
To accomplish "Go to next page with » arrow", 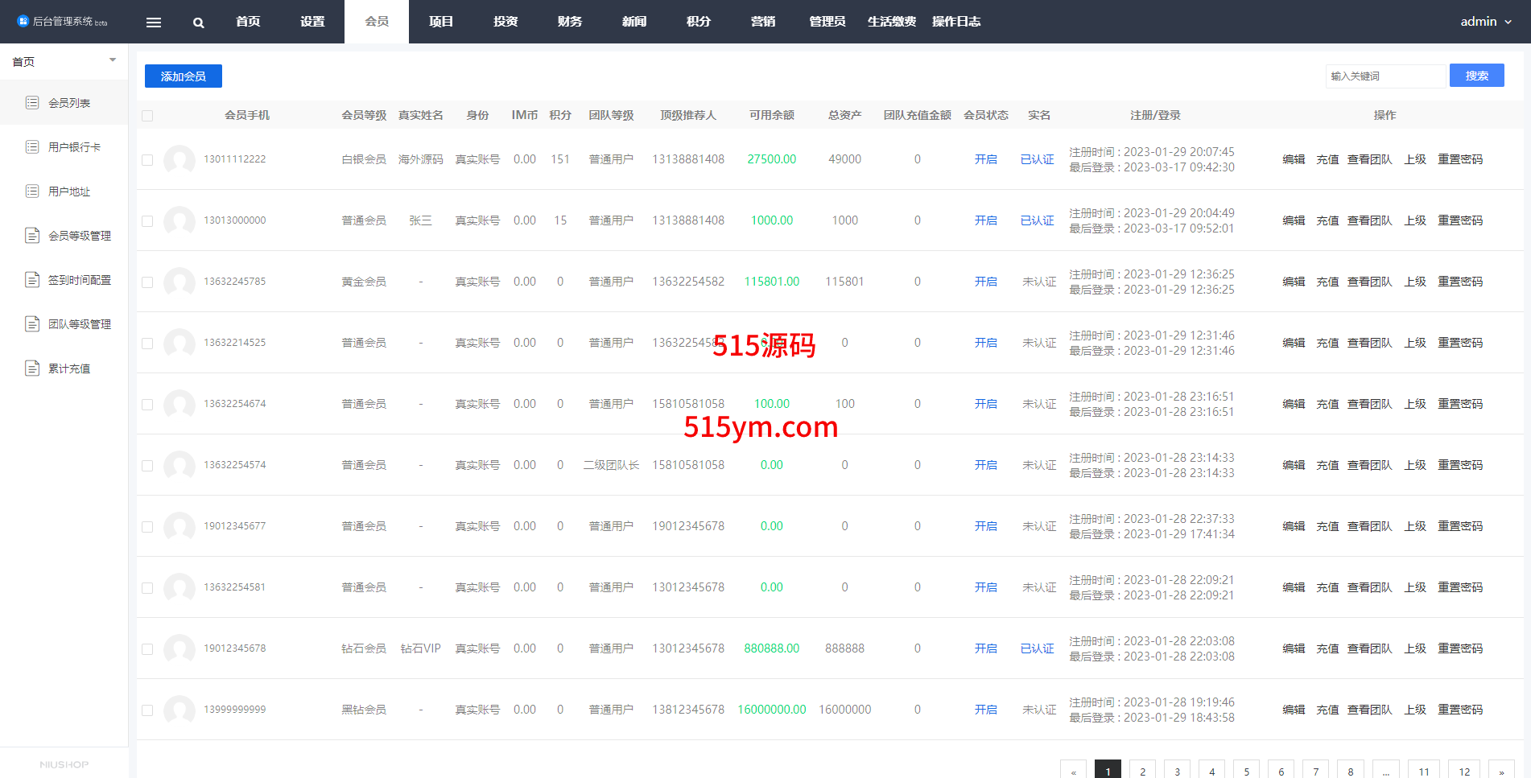I will click(1500, 771).
